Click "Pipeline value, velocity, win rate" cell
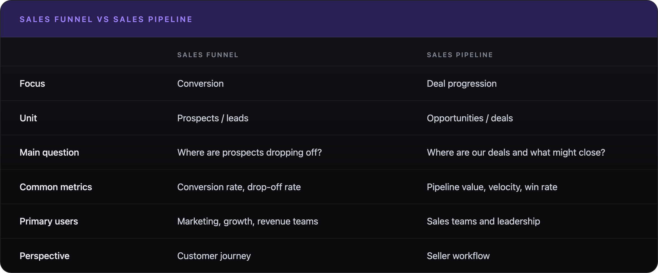The height and width of the screenshot is (273, 658). 492,187
